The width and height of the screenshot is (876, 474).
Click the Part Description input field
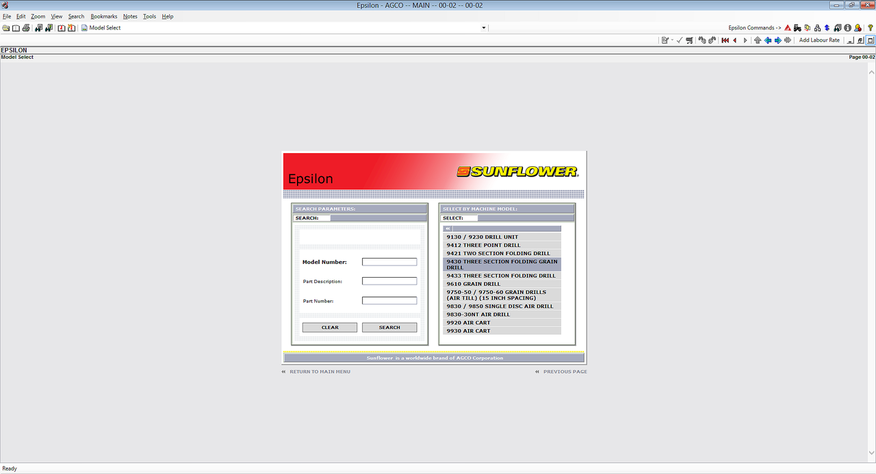tap(389, 281)
